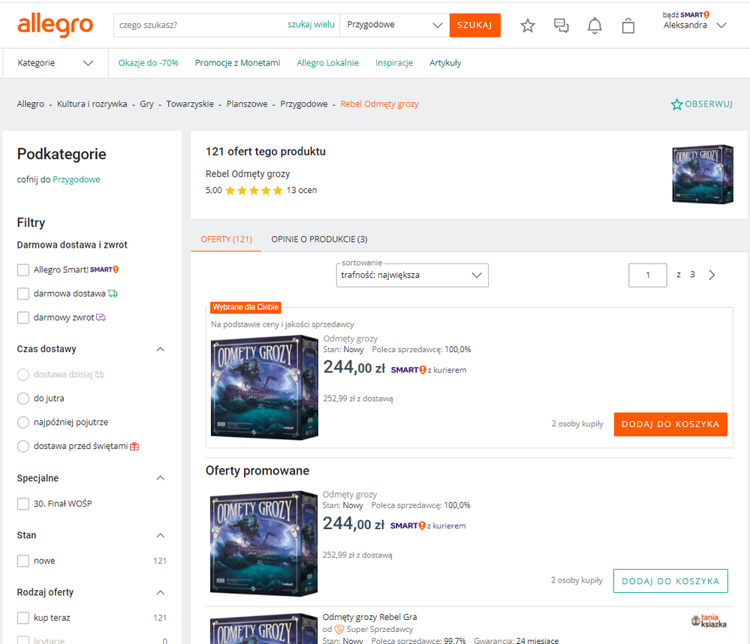750x644 pixels.
Task: Click SMART badge in Wybrane dla Ciebie offer
Action: 408,370
